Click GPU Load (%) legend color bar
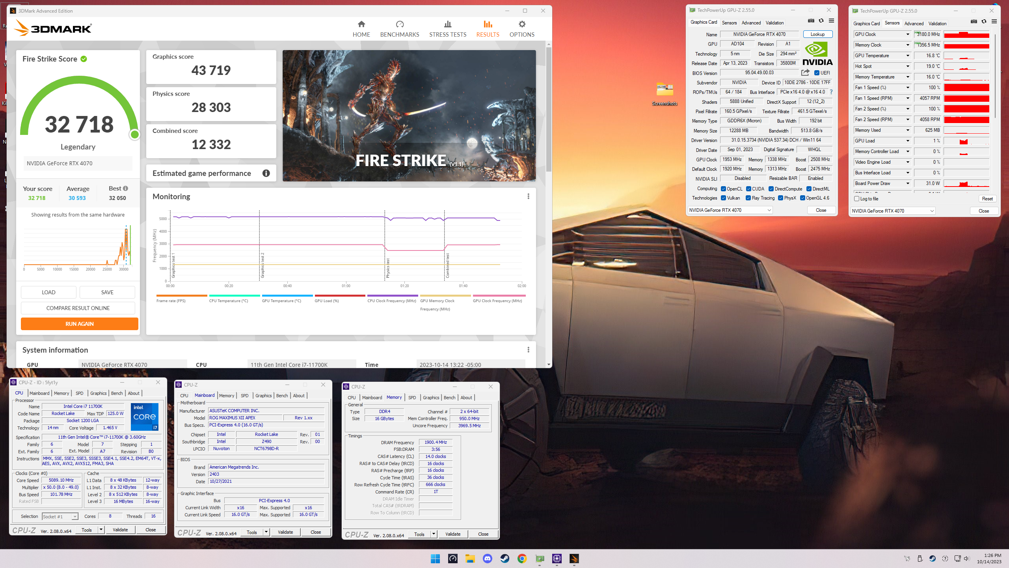This screenshot has width=1009, height=568. (x=340, y=295)
